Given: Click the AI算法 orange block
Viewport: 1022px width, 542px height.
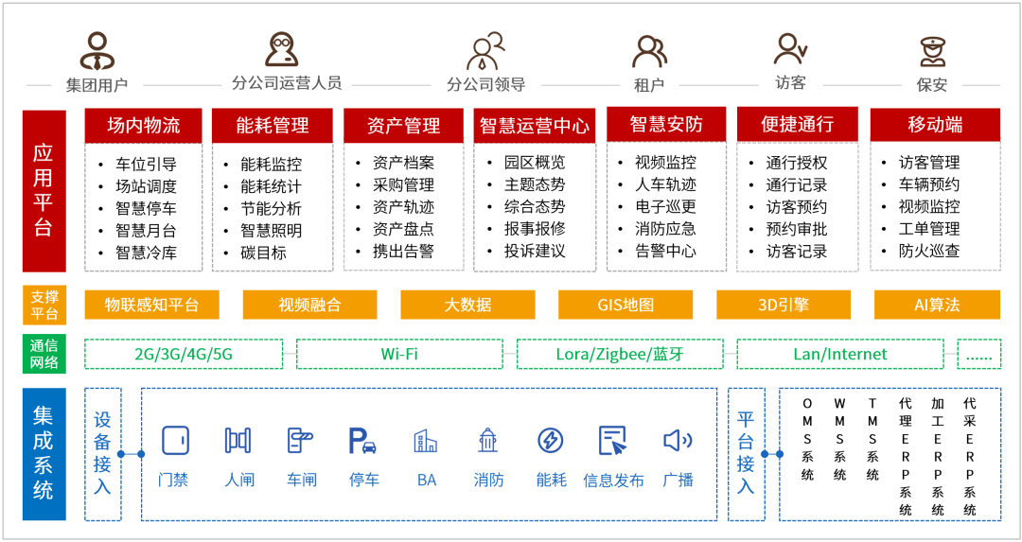Looking at the screenshot, I should click(x=937, y=305).
